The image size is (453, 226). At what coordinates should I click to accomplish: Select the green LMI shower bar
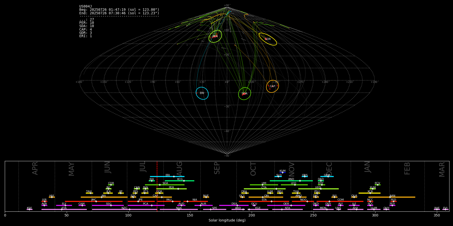click(264, 185)
